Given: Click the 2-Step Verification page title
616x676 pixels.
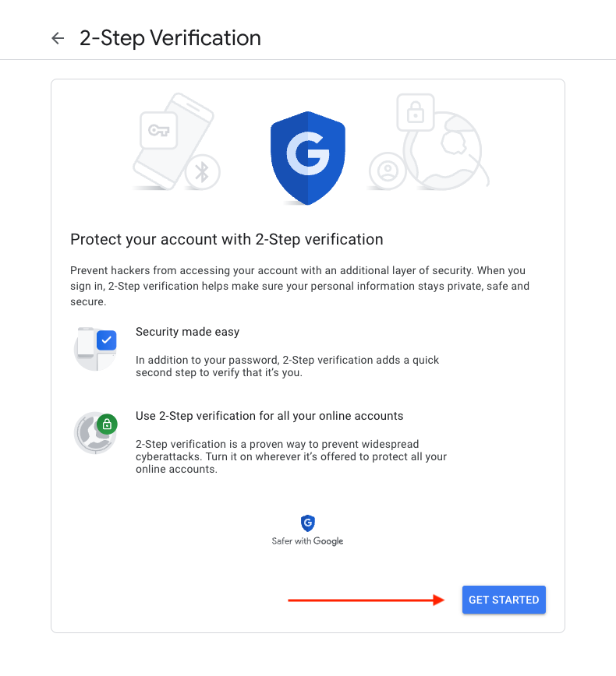Looking at the screenshot, I should (x=170, y=38).
